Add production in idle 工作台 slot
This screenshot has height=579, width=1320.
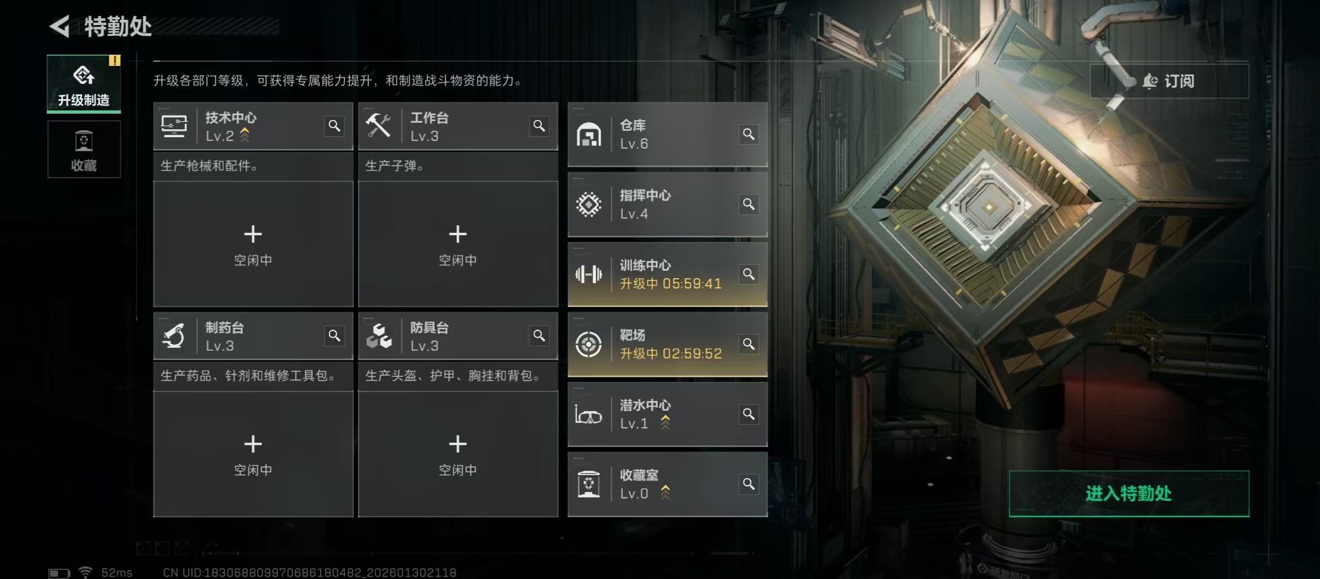click(x=458, y=244)
